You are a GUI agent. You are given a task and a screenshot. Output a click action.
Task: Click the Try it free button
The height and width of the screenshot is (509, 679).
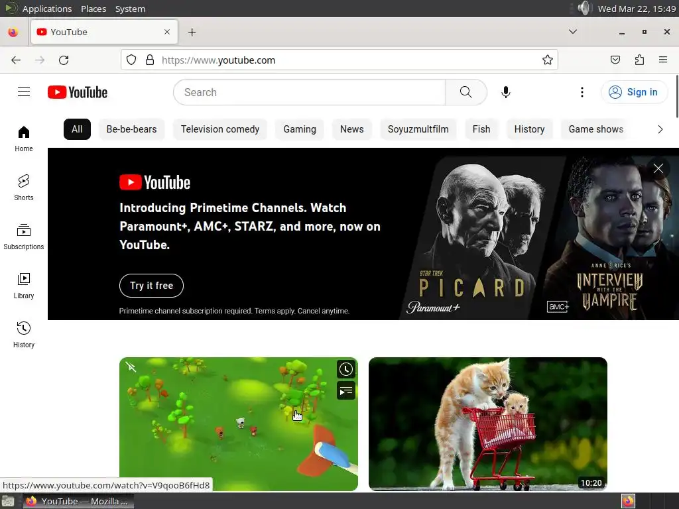152,286
